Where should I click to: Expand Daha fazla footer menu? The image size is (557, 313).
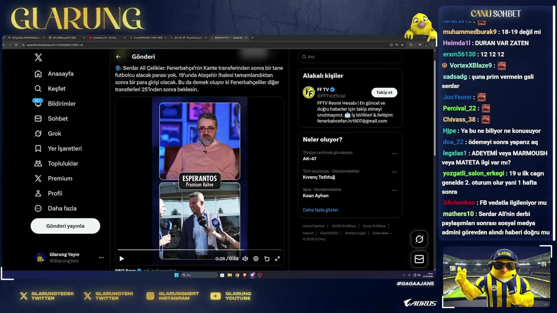[382, 233]
